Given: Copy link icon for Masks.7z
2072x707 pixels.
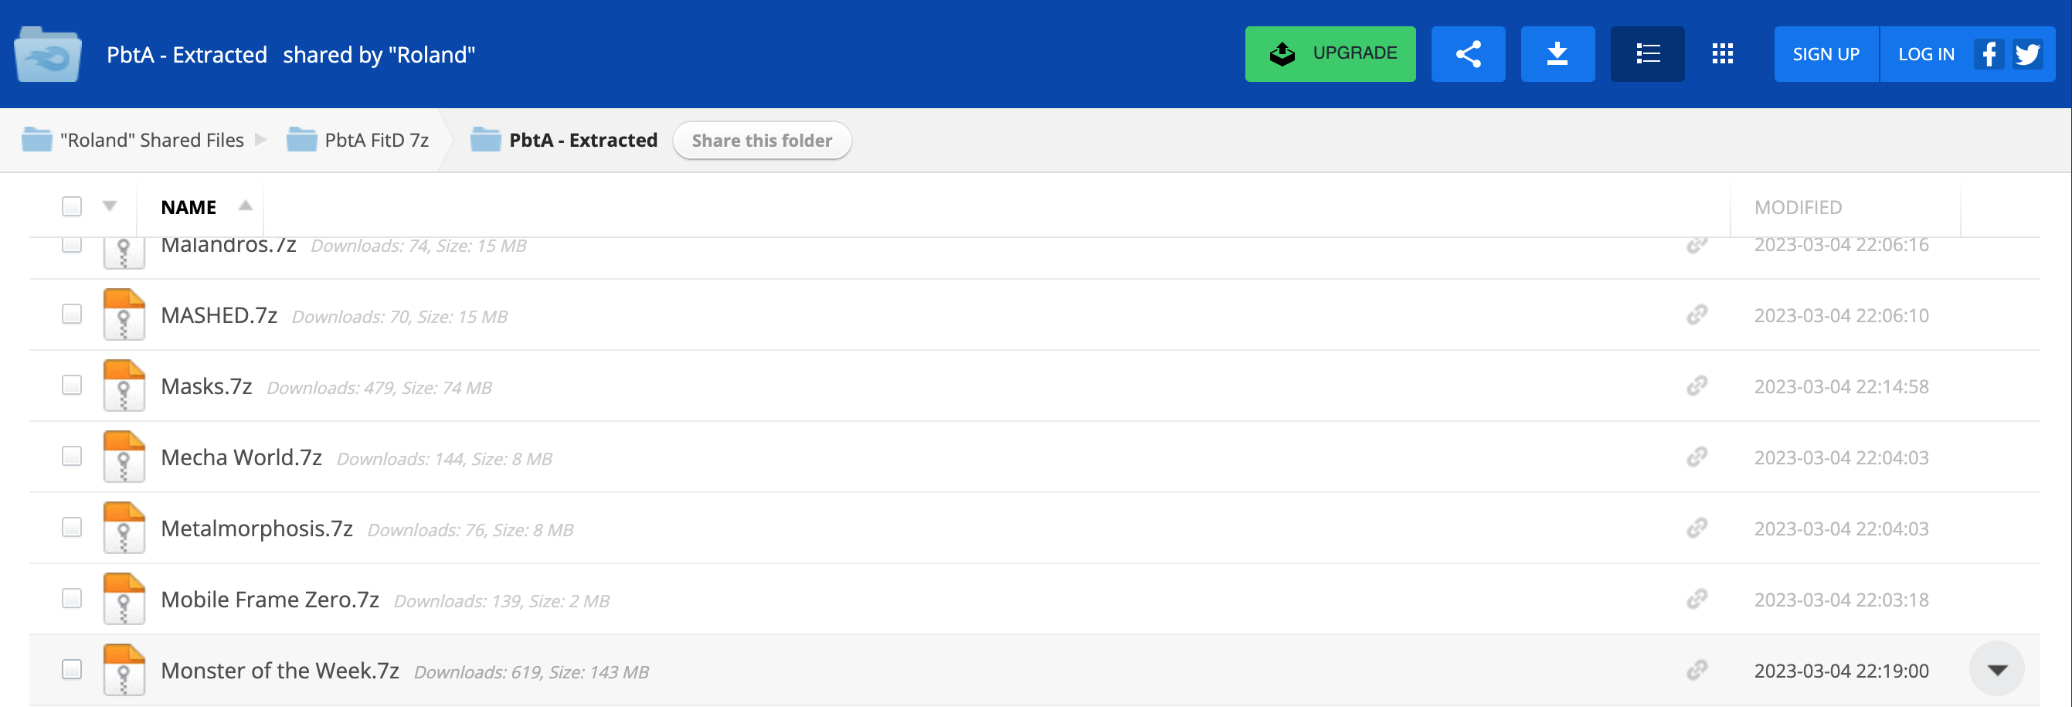Looking at the screenshot, I should pyautogui.click(x=1697, y=386).
